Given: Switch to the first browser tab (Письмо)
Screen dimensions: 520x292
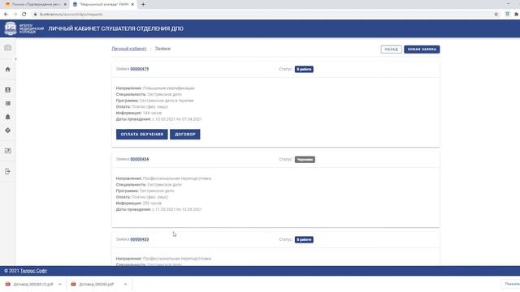Looking at the screenshot, I should pos(35,4).
